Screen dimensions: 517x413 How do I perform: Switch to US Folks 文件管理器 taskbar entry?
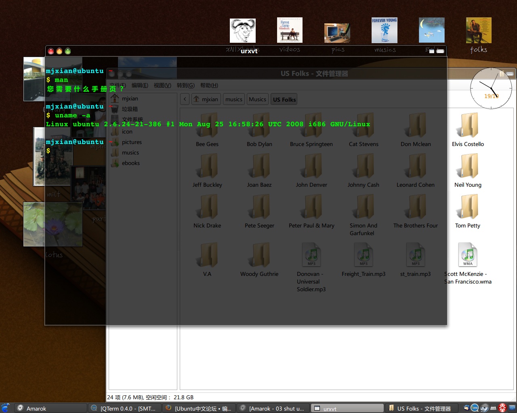422,408
